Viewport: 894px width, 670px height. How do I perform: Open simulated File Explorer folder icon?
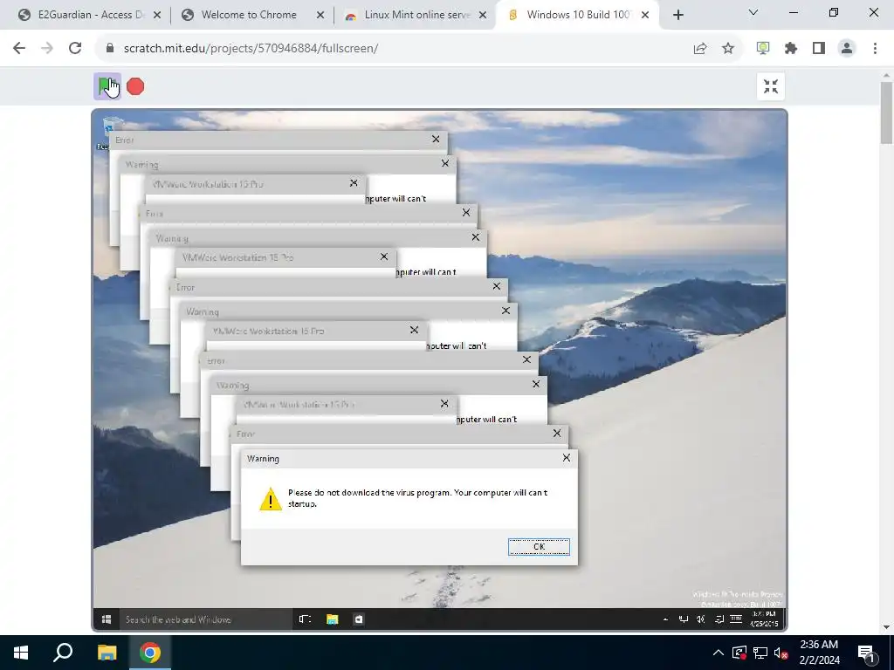click(x=332, y=619)
